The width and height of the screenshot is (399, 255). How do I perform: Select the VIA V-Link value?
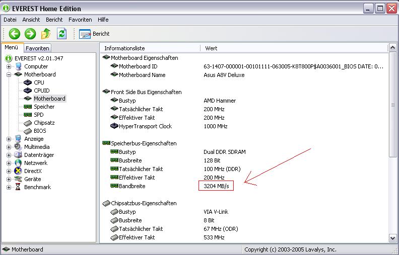click(216, 212)
